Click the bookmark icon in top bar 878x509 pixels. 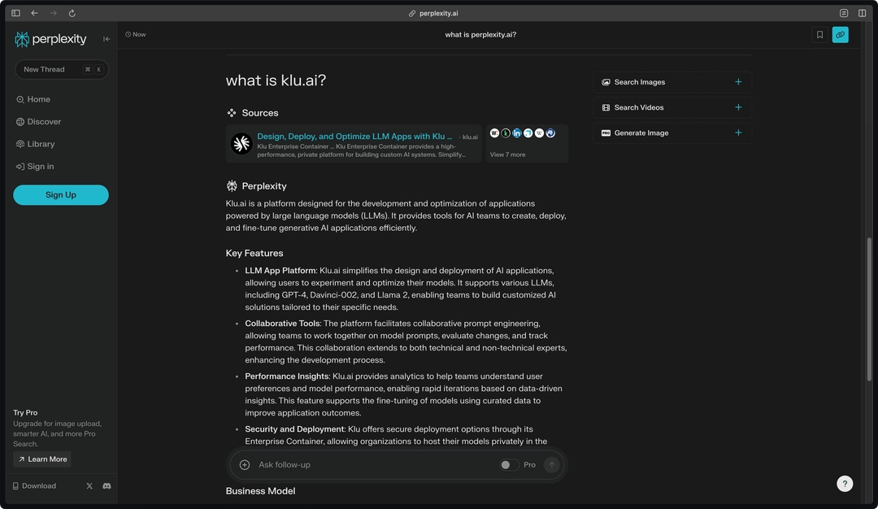tap(819, 34)
